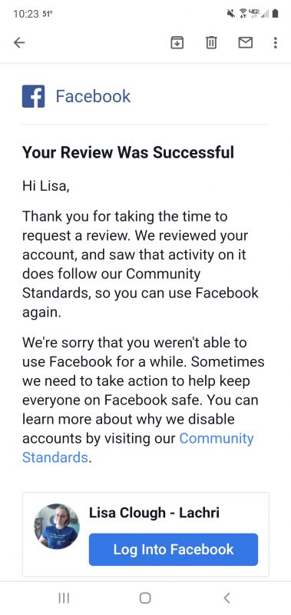This screenshot has width=291, height=615.
Task: Open Android recent apps button
Action: (x=64, y=598)
